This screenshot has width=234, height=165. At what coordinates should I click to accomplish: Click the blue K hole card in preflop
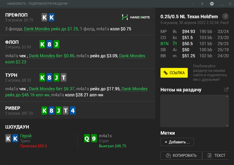[51, 17]
